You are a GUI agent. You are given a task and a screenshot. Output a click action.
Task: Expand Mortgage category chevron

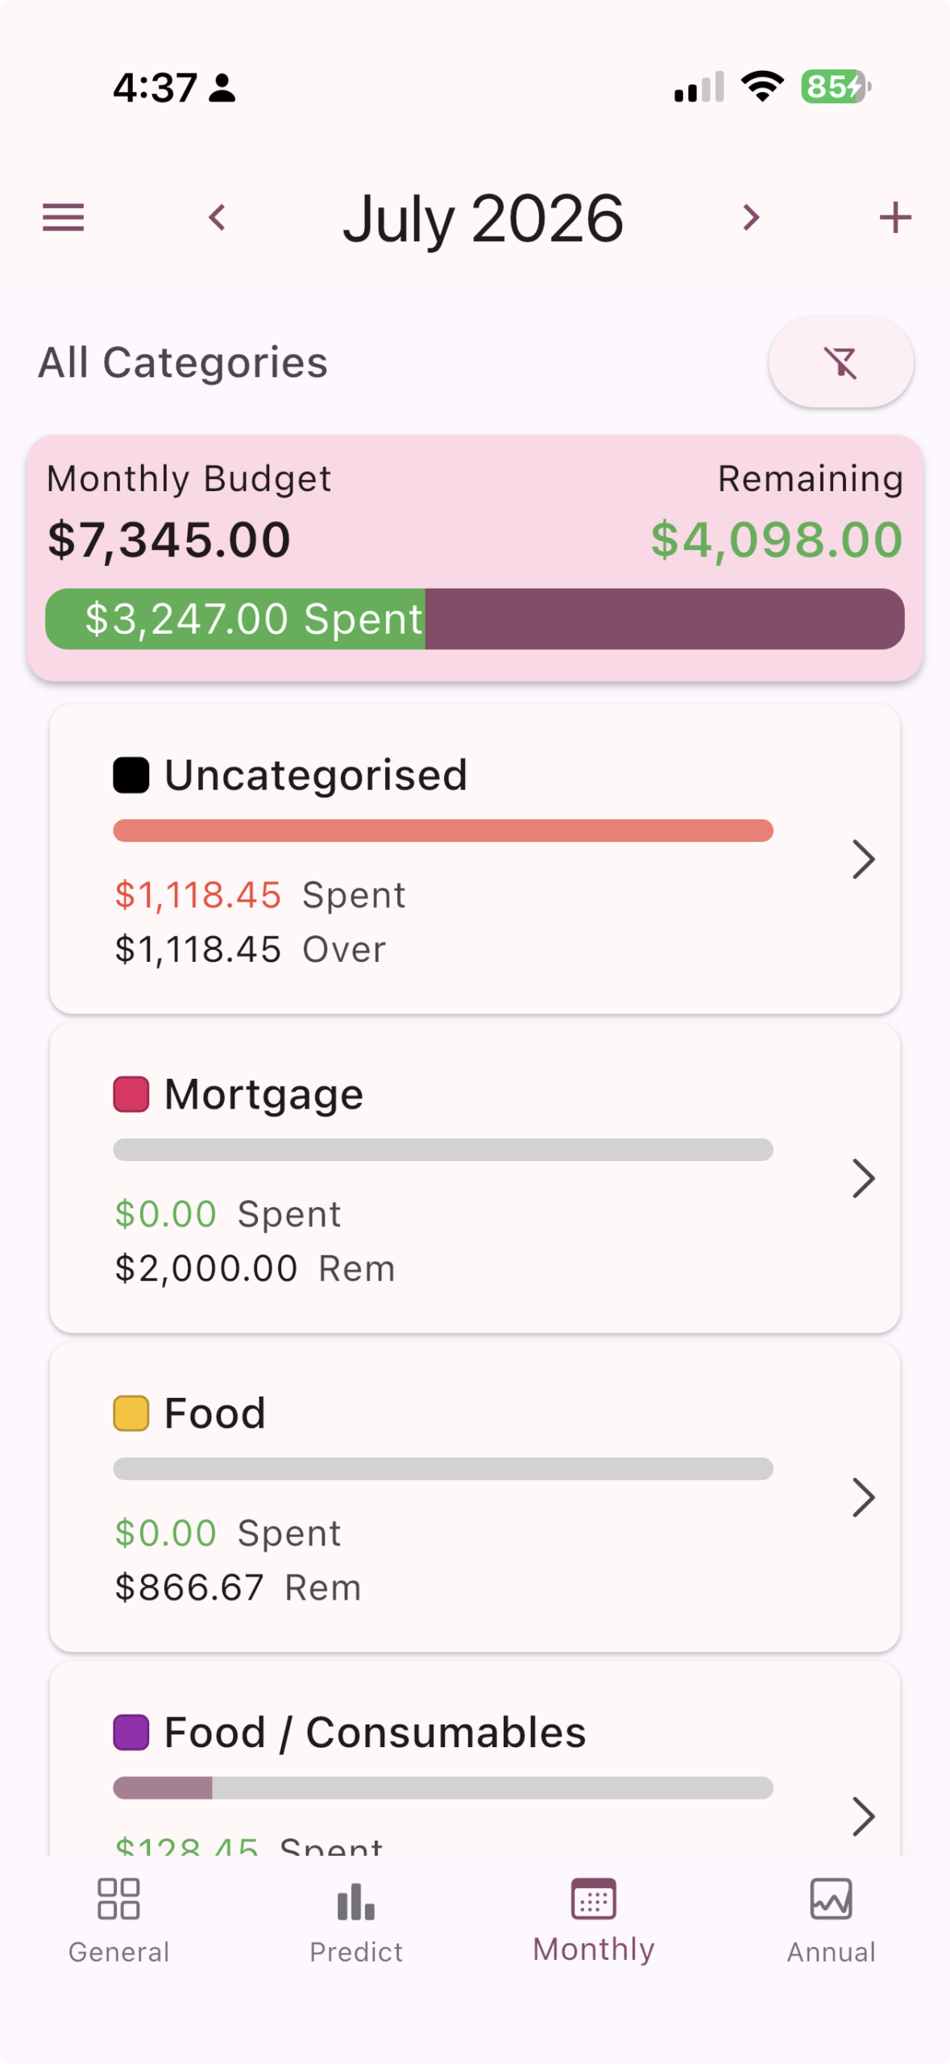pos(863,1178)
